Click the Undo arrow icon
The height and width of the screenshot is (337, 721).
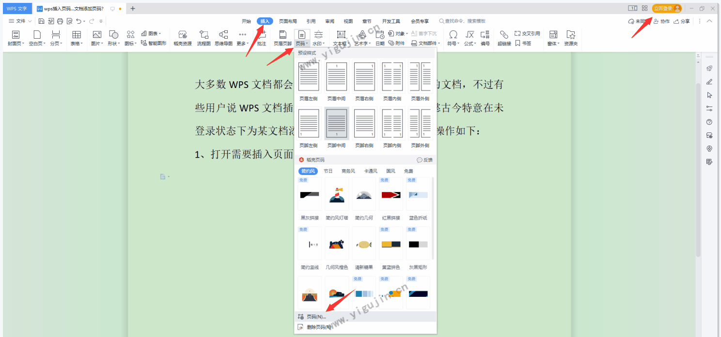79,21
